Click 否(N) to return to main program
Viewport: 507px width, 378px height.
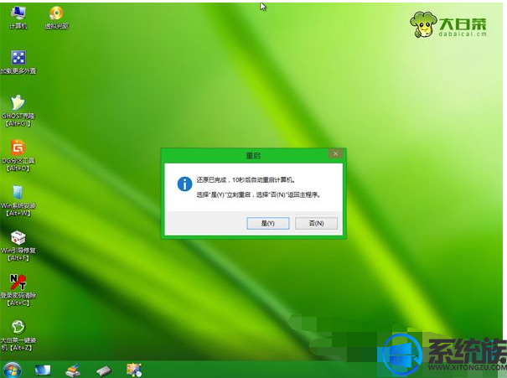(x=316, y=223)
